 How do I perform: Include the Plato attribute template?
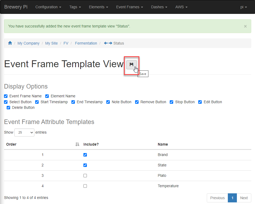click(85, 175)
